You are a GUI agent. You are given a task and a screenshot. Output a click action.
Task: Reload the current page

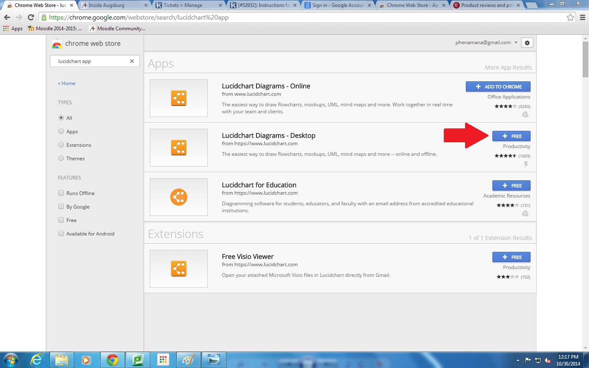point(31,18)
